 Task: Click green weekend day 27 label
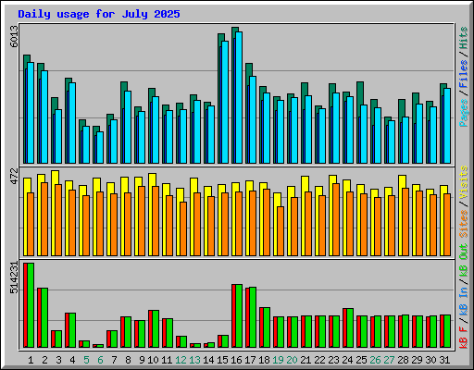389,360
